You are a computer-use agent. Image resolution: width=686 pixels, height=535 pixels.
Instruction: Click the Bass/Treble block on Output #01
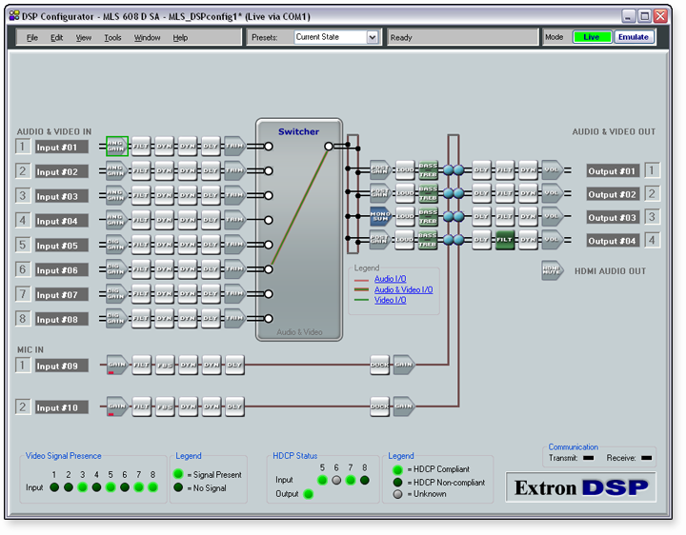428,169
